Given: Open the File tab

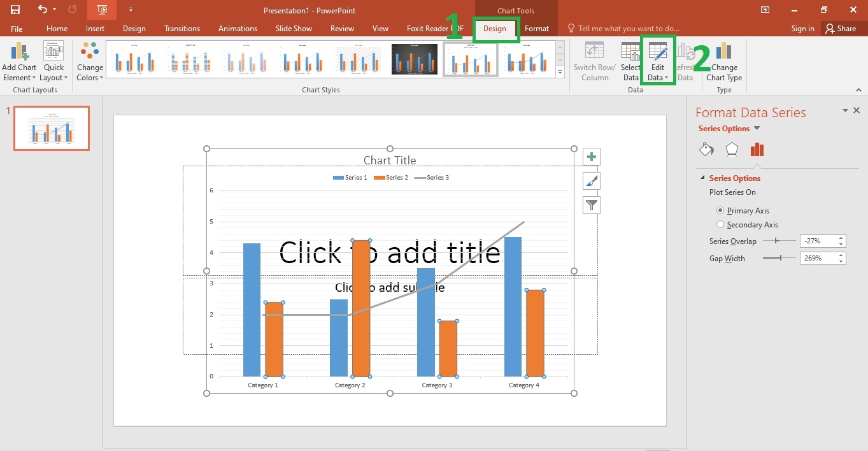Looking at the screenshot, I should point(17,29).
